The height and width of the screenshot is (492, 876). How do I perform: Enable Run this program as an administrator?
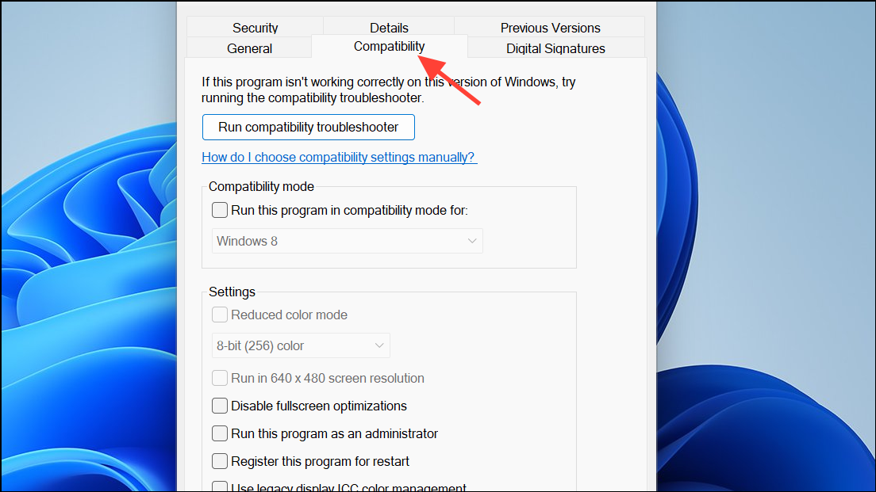click(220, 433)
